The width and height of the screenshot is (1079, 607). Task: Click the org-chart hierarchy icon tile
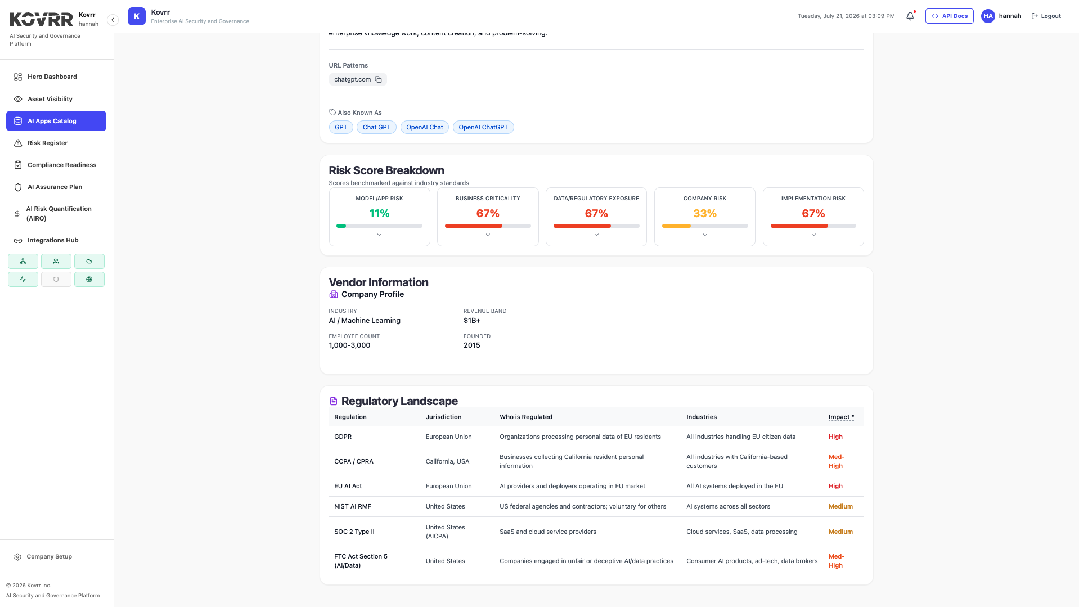click(x=23, y=262)
